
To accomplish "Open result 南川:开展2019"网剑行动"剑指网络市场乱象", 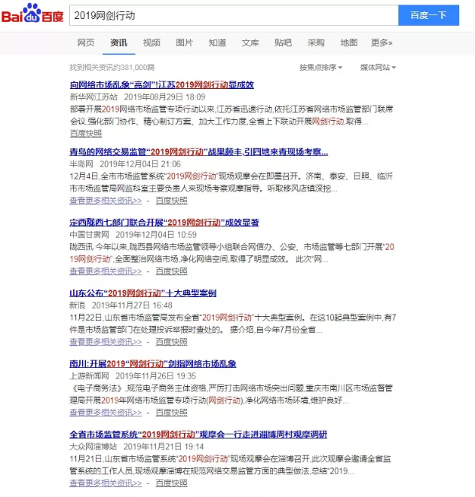I will tap(153, 364).
